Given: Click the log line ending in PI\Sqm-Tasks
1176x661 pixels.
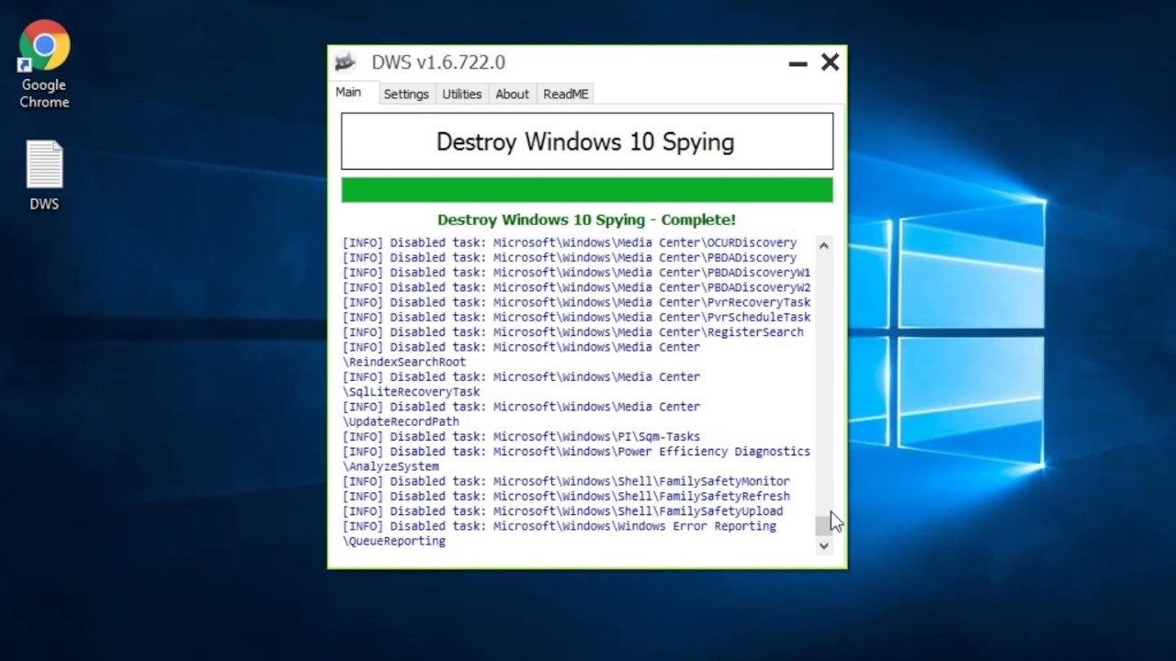Looking at the screenshot, I should pyautogui.click(x=522, y=437).
